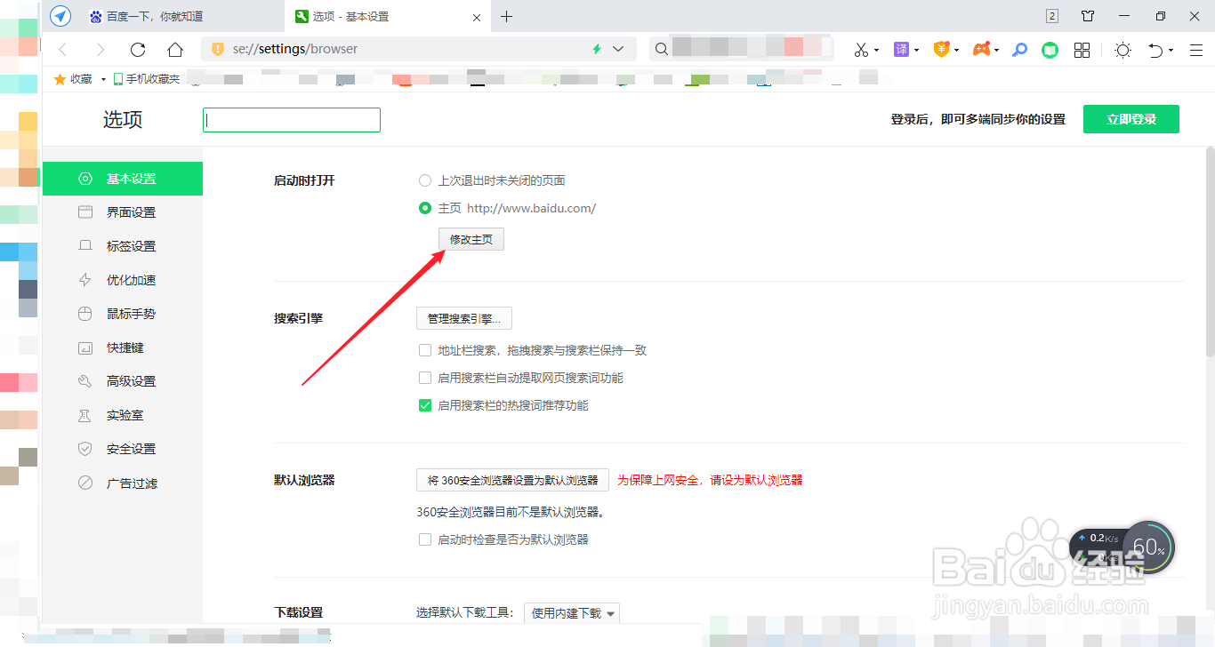Select the 选项 - 基本设置 tab
The height and width of the screenshot is (647, 1215).
[374, 16]
